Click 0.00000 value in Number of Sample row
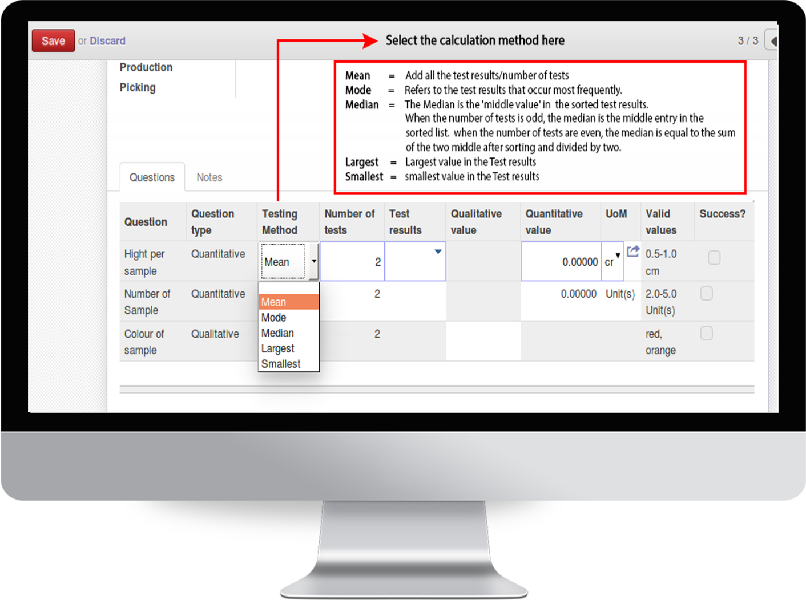Screen dimensions: 806x600 pyautogui.click(x=578, y=294)
